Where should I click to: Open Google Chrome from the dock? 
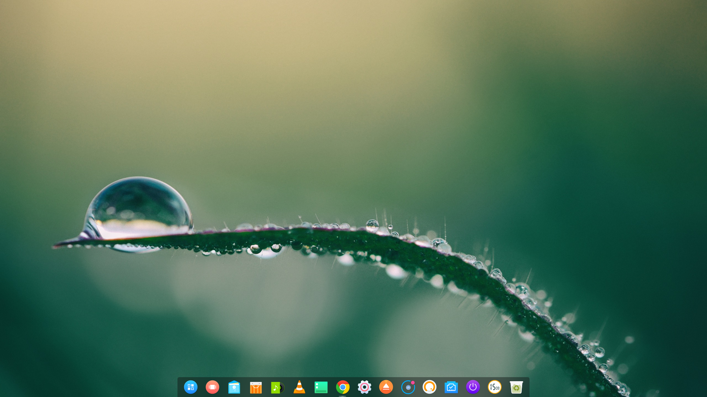[343, 387]
